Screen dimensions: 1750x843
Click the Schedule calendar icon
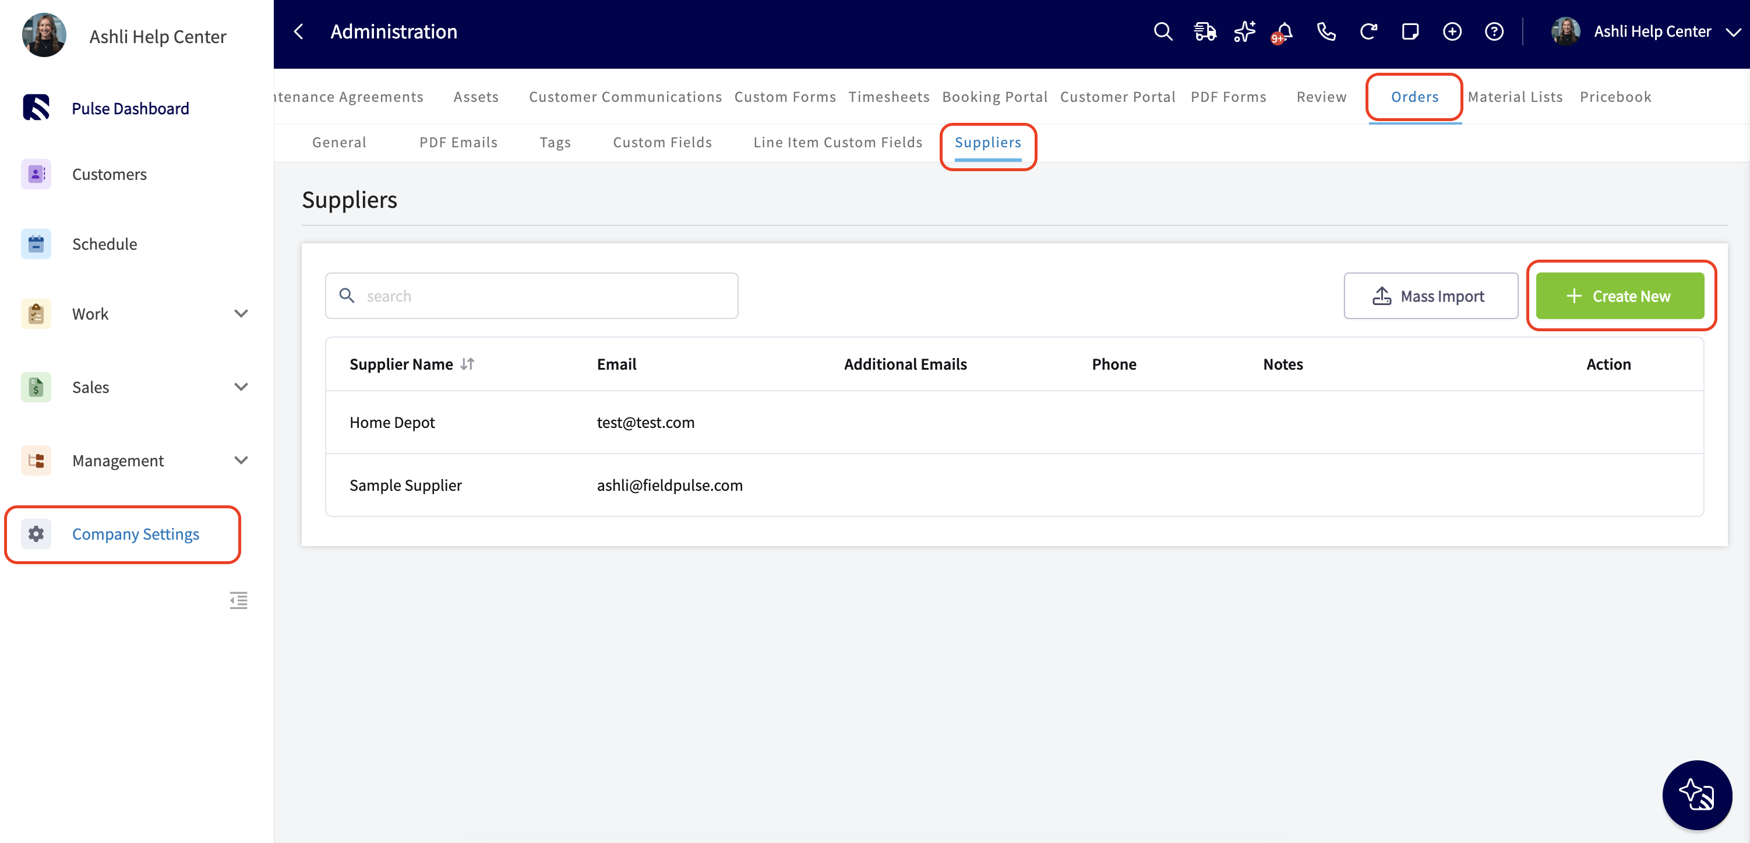(36, 244)
